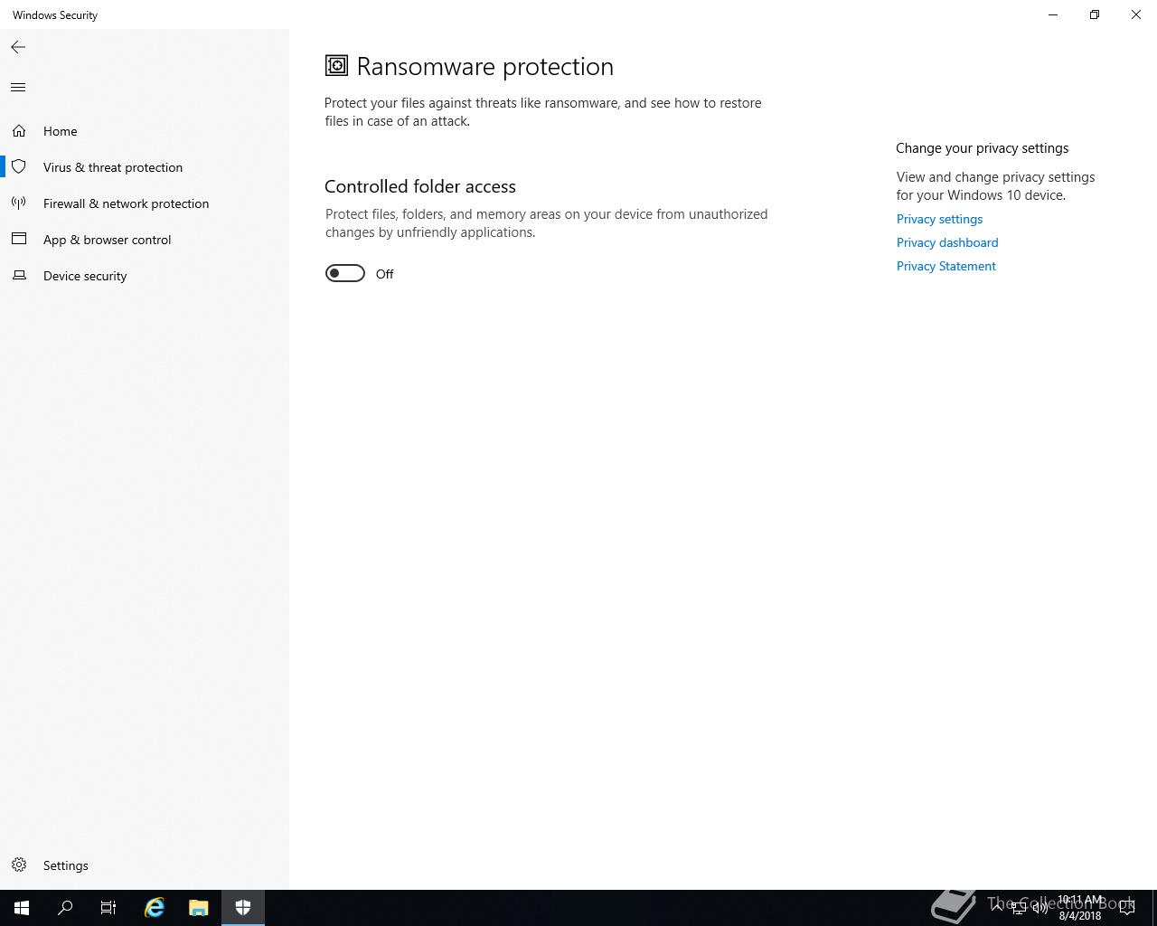Image resolution: width=1157 pixels, height=926 pixels.
Task: Click the Ransomware protection heading icon
Action: pos(336,65)
